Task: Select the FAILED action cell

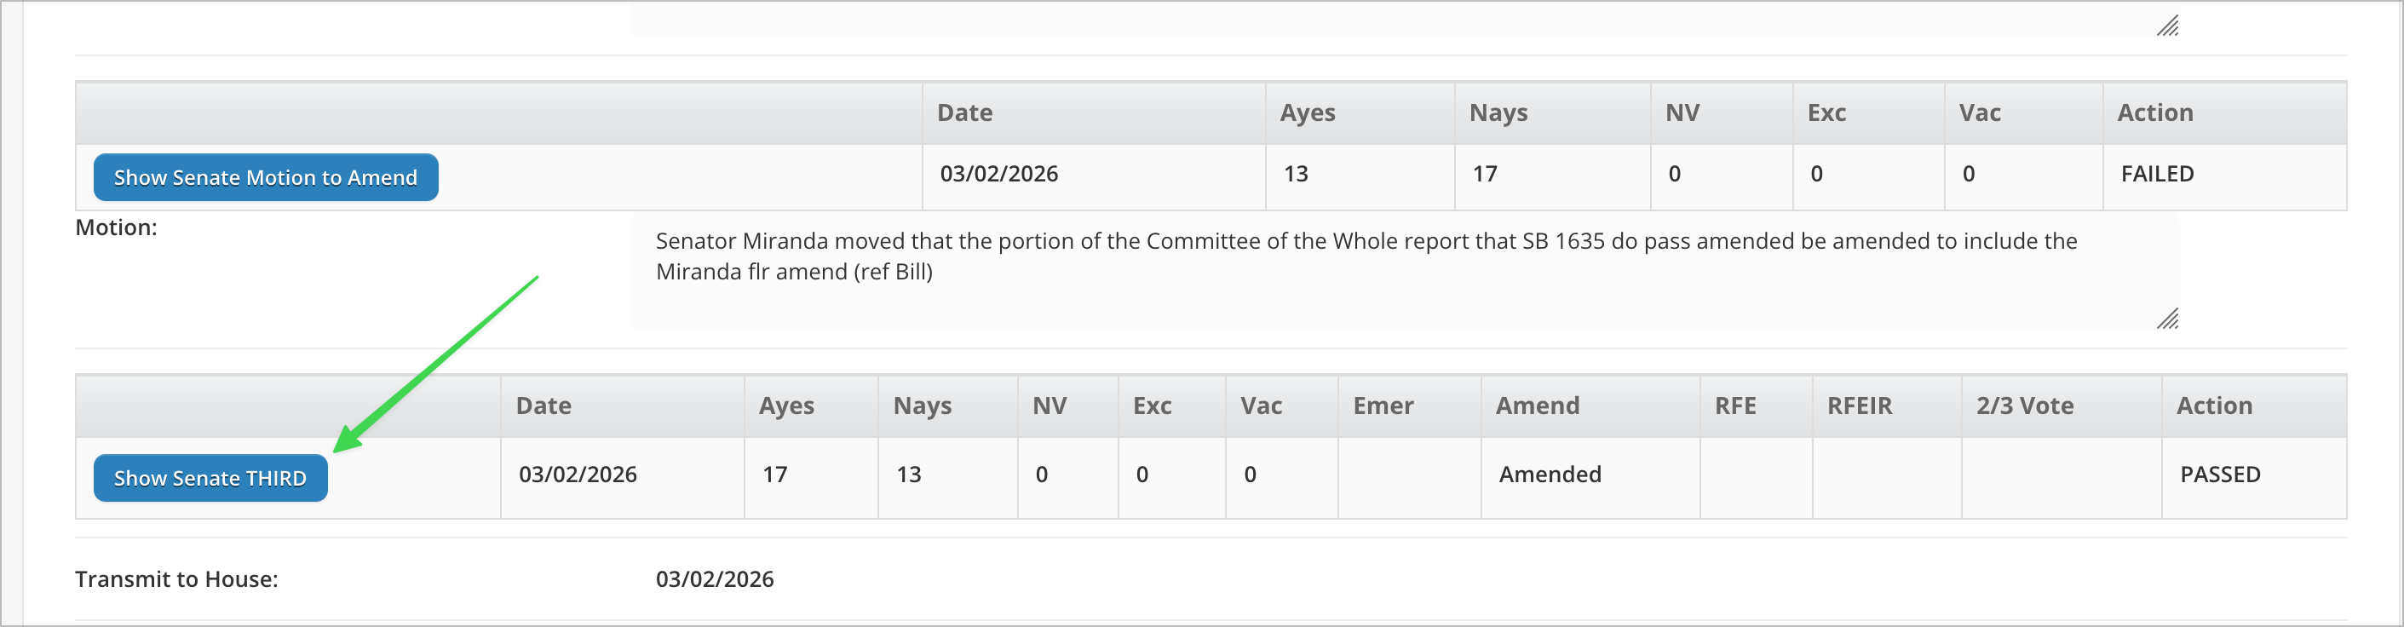Action: click(x=2156, y=174)
